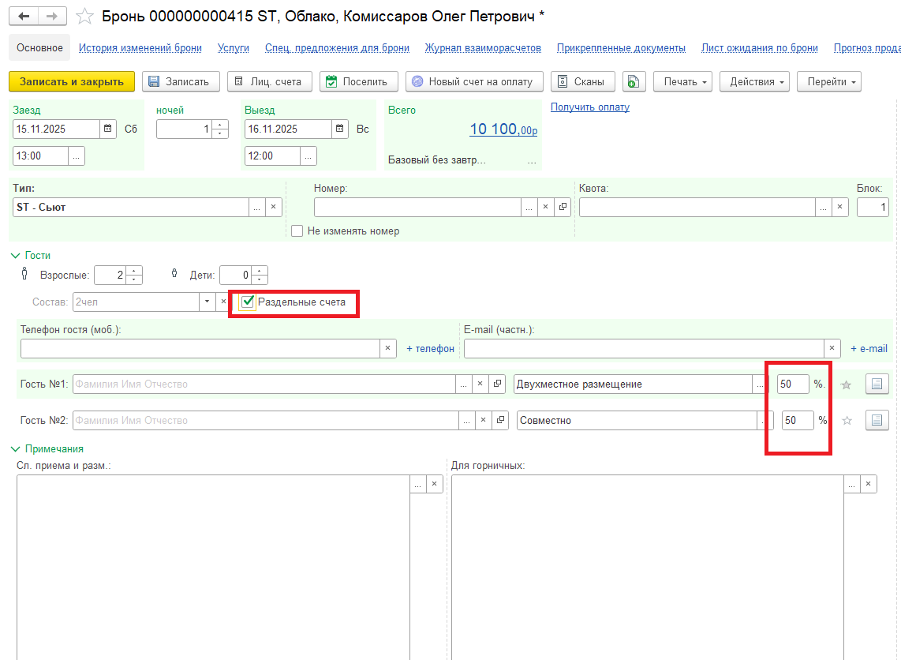Click the Получить оплату link
This screenshot has height=660, width=901.
pos(589,107)
